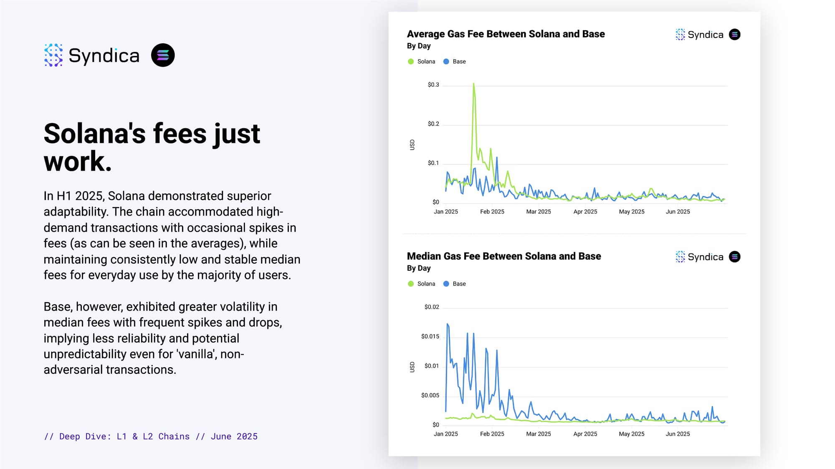Click the Syndica logo in the Median Gas Fee chart

coord(699,257)
